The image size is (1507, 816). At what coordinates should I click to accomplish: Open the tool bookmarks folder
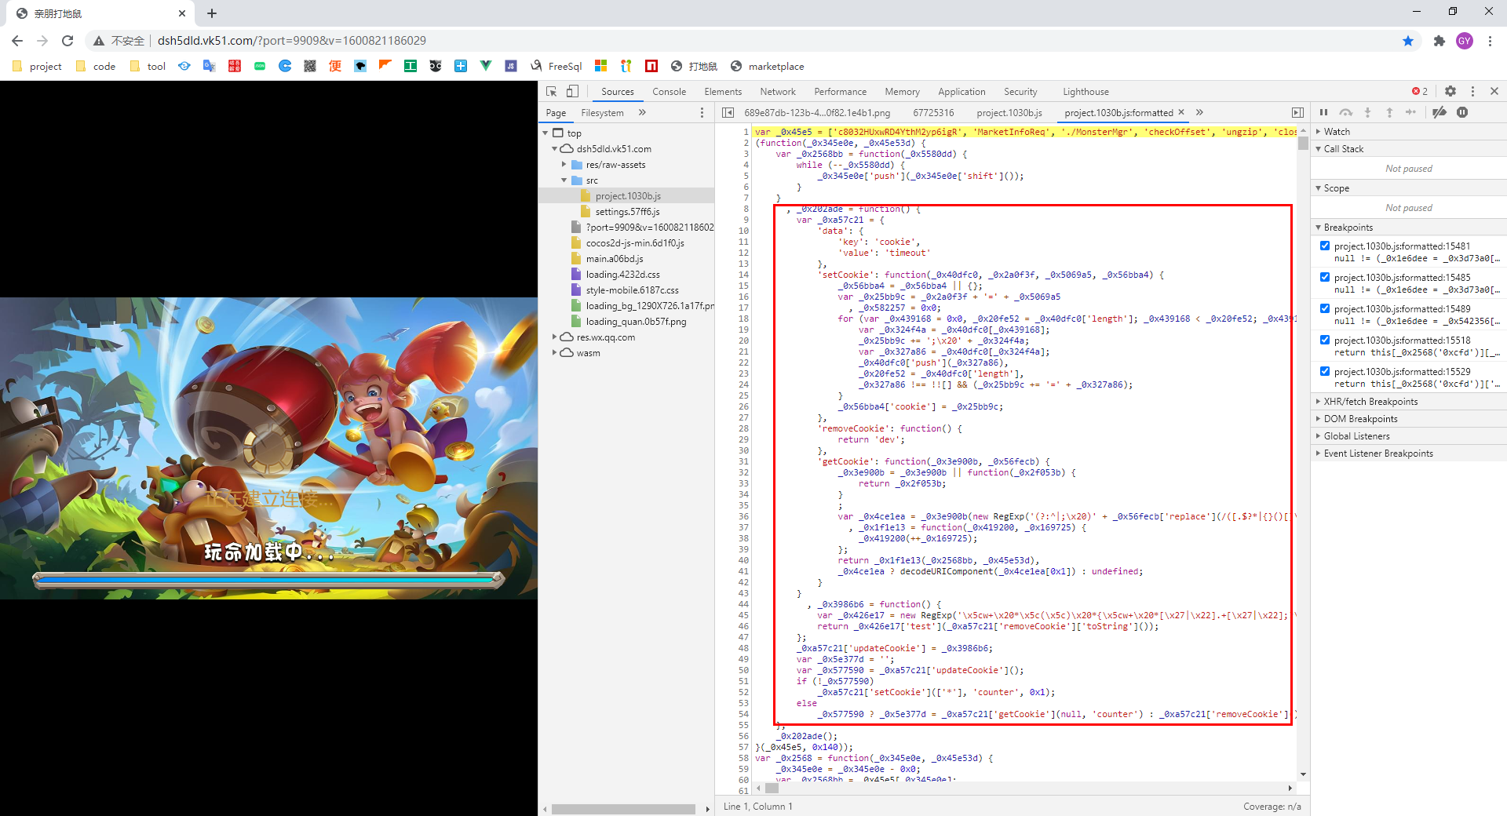tap(148, 66)
